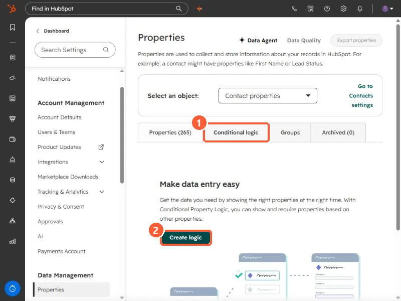
Task: Open AI settings
Action: [40, 236]
